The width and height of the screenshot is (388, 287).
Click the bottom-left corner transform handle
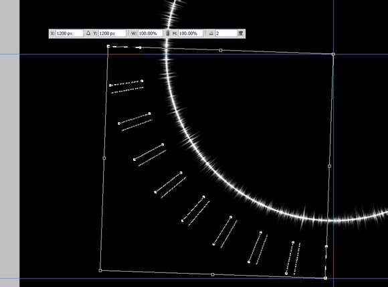click(100, 271)
